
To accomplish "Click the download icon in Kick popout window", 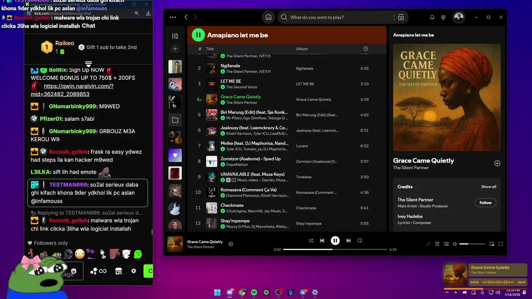I will 148,13.
